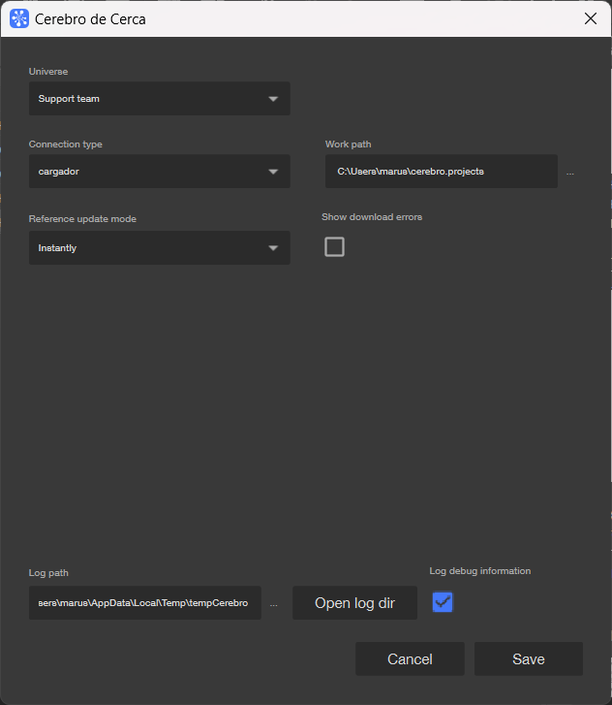
Task: Enable the Show download errors checkbox
Action: 334,247
